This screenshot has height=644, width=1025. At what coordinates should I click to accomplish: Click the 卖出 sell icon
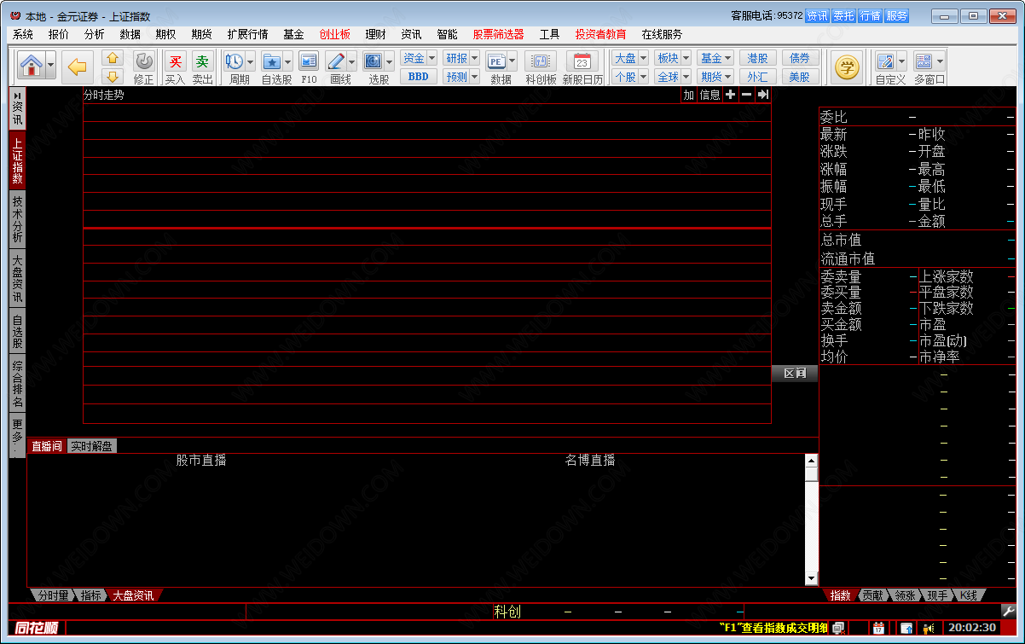click(x=202, y=61)
